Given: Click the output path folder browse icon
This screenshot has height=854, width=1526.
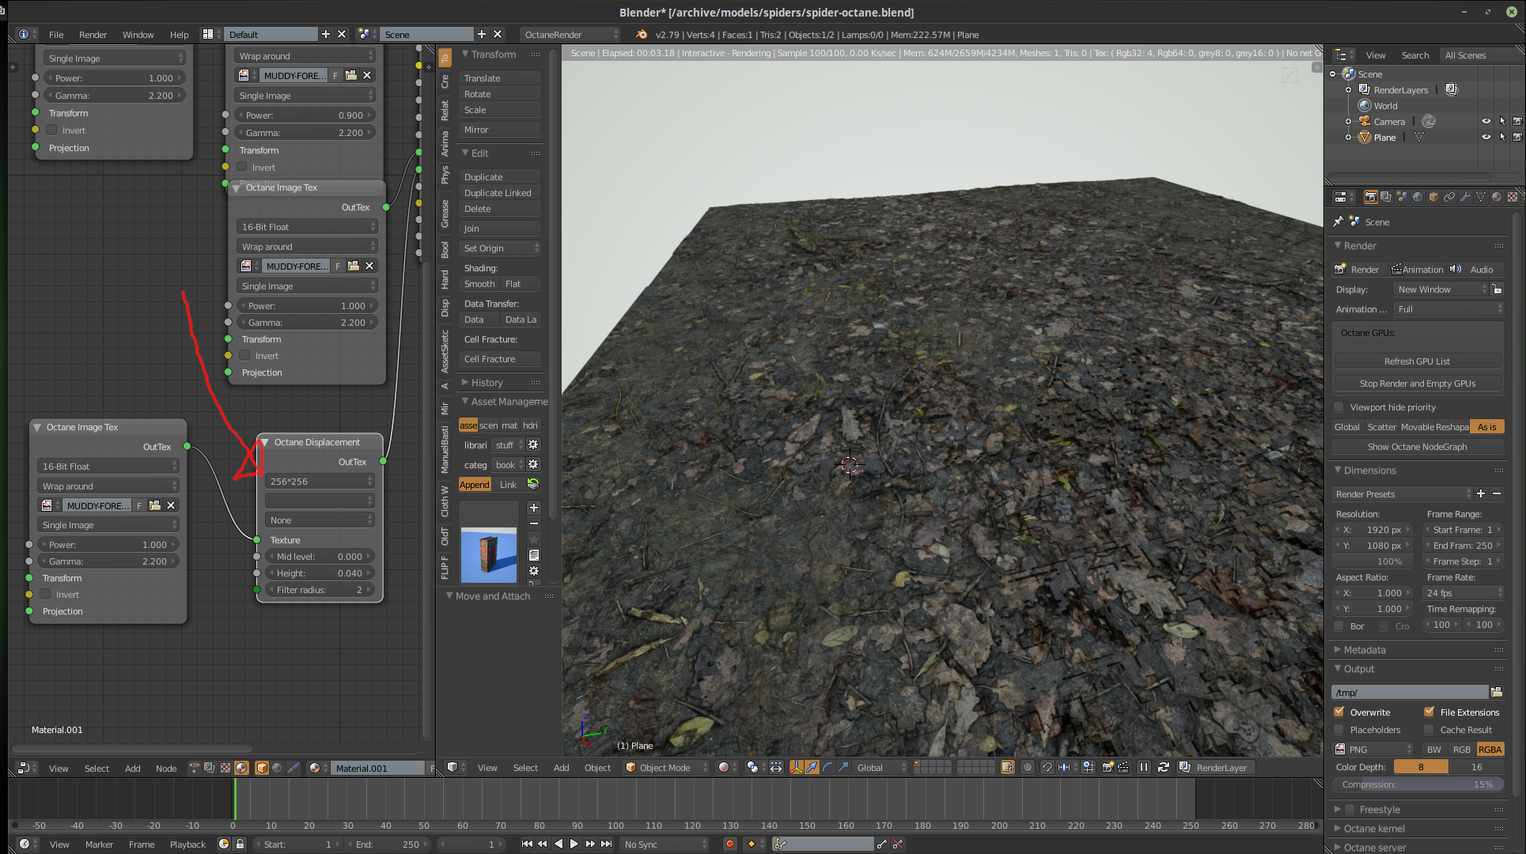Looking at the screenshot, I should [1497, 692].
